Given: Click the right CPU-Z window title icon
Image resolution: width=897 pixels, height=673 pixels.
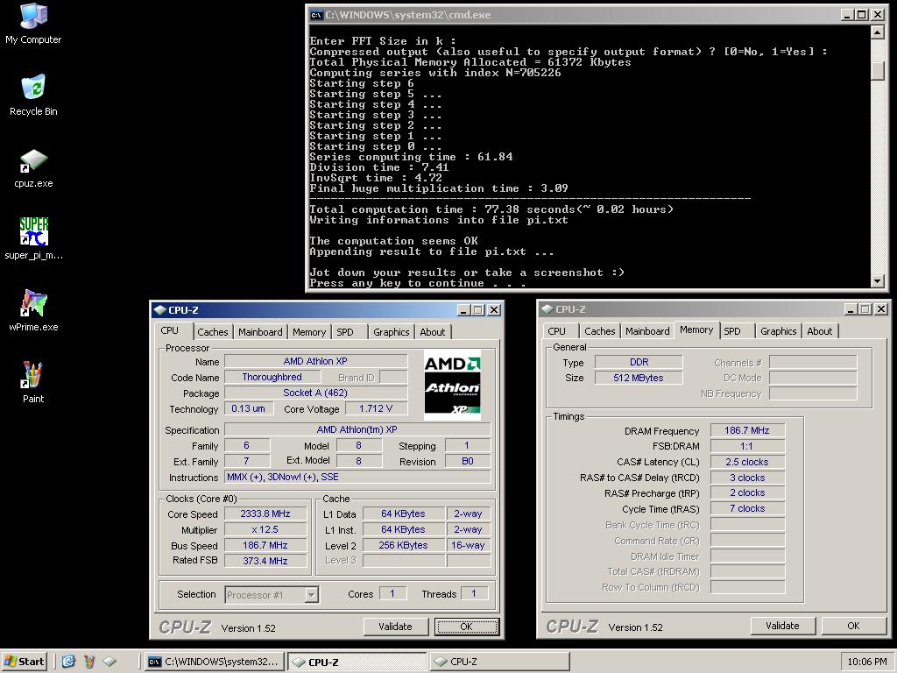Looking at the screenshot, I should pyautogui.click(x=547, y=309).
